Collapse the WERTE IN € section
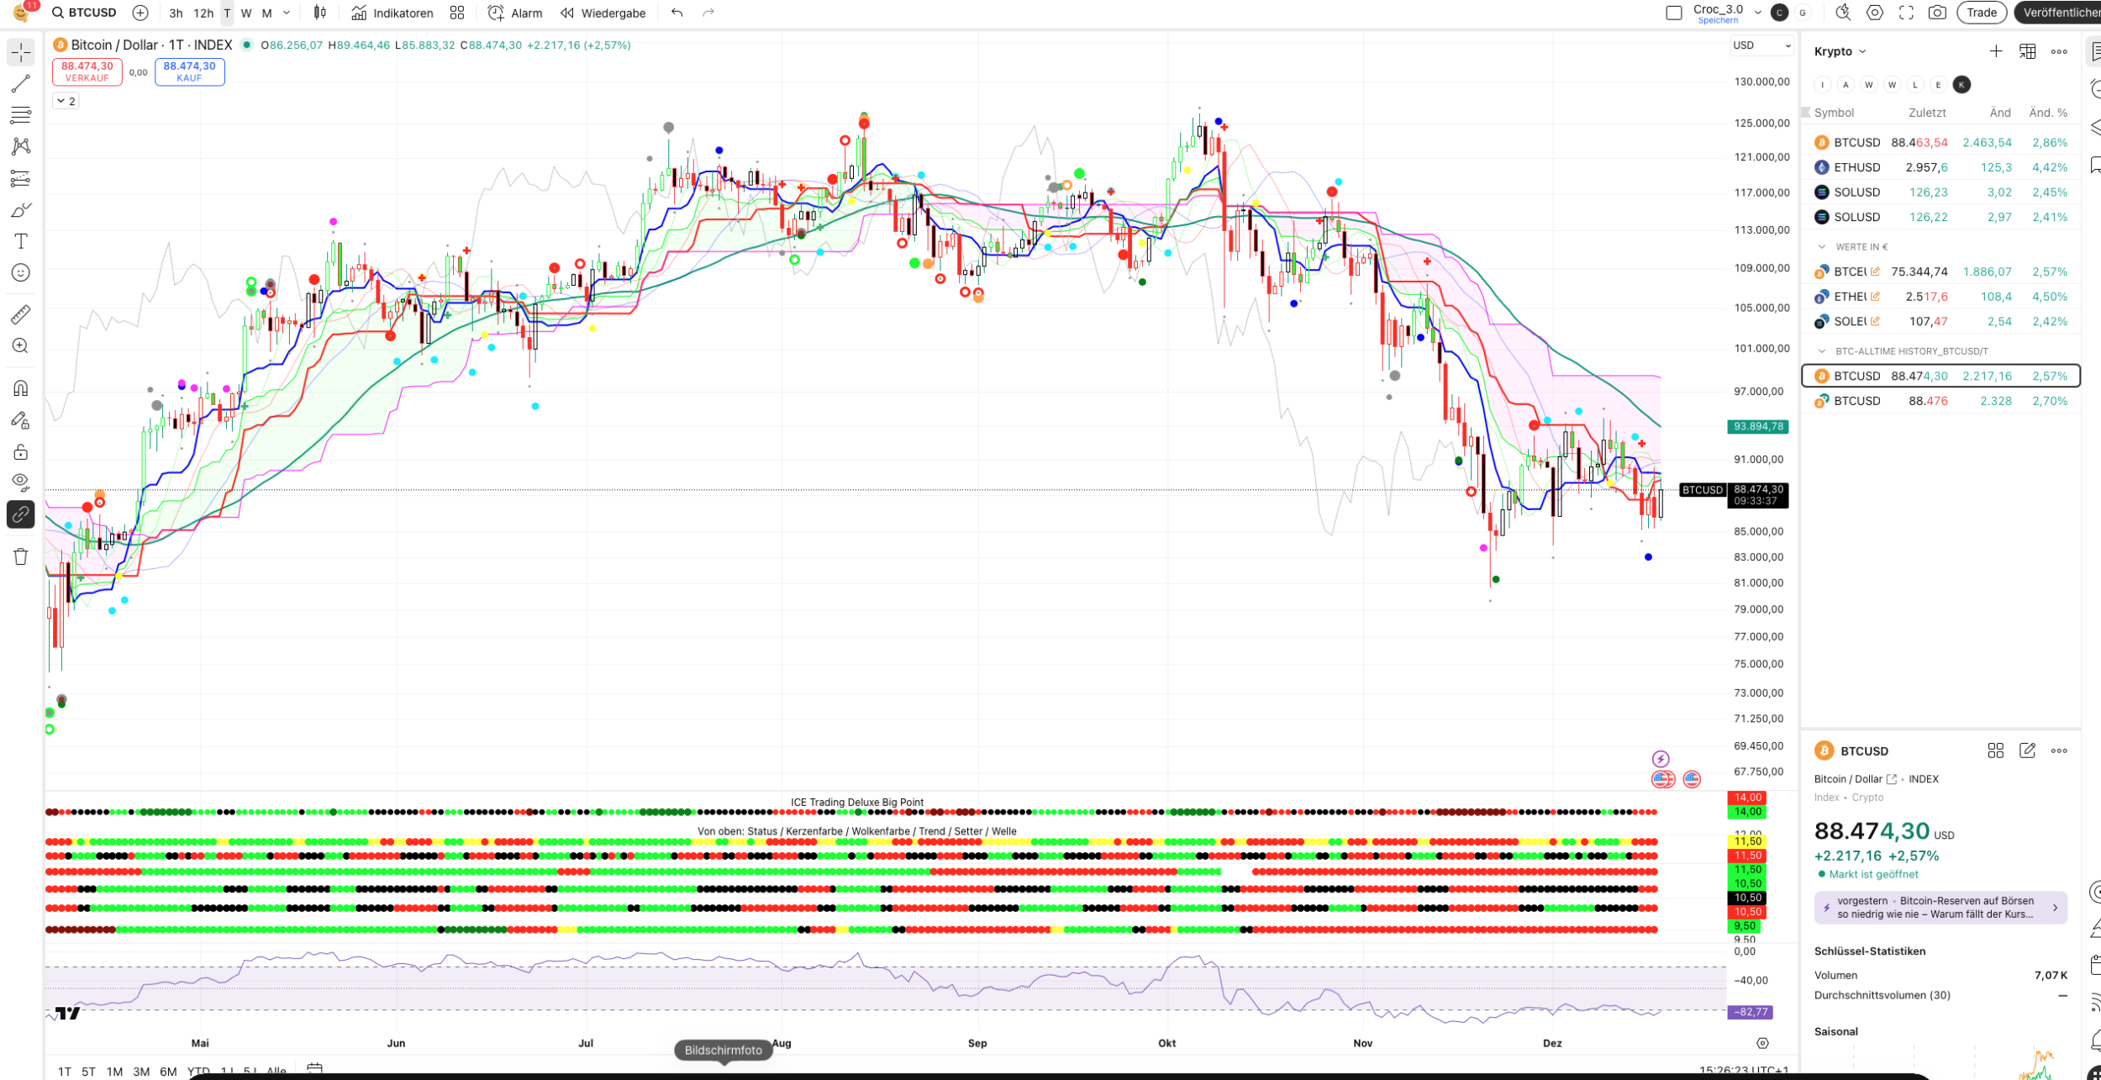This screenshot has height=1080, width=2101. pyautogui.click(x=1821, y=247)
